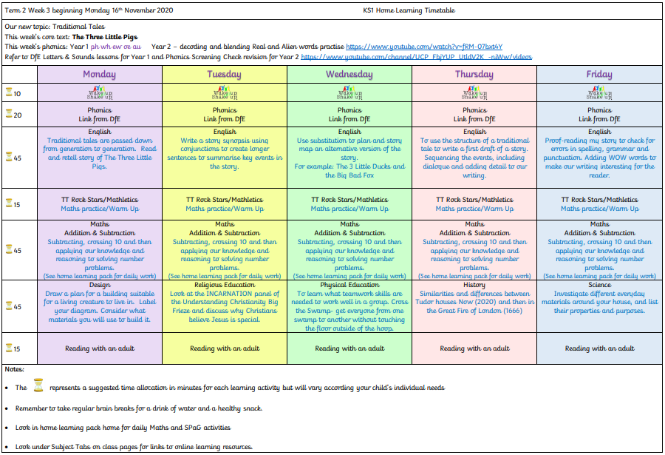Click the hourglass icon in the Notes section
This screenshot has height=455, width=665.
click(x=38, y=385)
